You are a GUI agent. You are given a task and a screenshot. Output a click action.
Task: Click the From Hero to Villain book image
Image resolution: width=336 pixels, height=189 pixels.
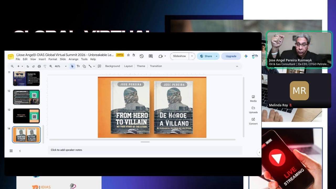[130, 107]
